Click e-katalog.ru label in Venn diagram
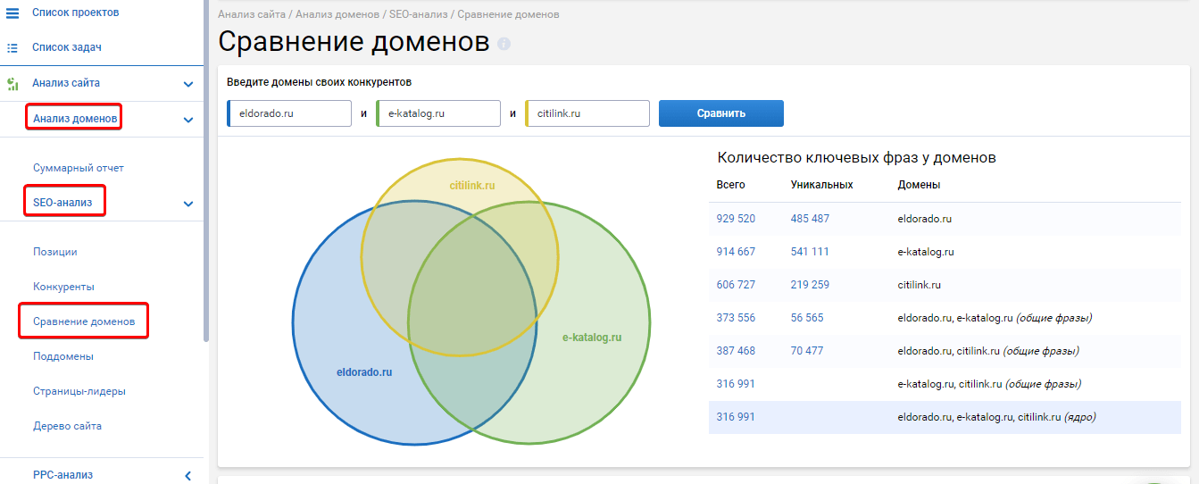This screenshot has height=484, width=1199. 592,338
